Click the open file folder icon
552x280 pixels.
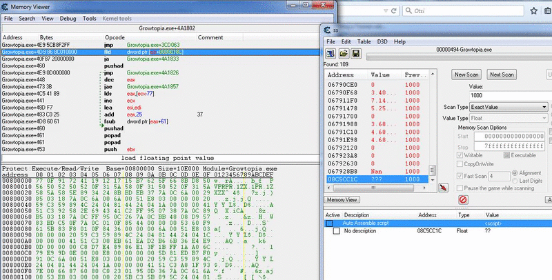pos(344,53)
